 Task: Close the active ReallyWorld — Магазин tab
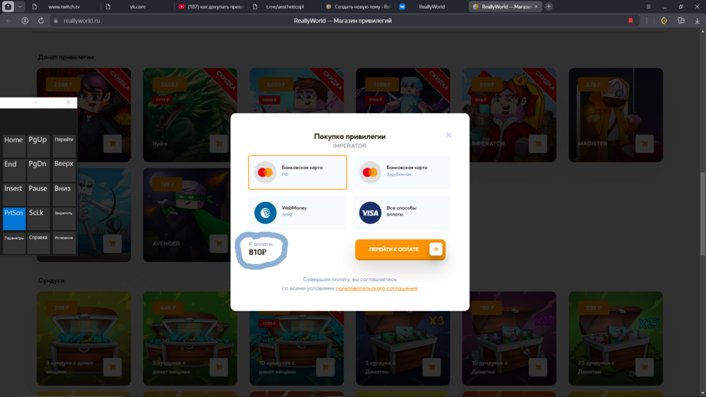pyautogui.click(x=537, y=7)
